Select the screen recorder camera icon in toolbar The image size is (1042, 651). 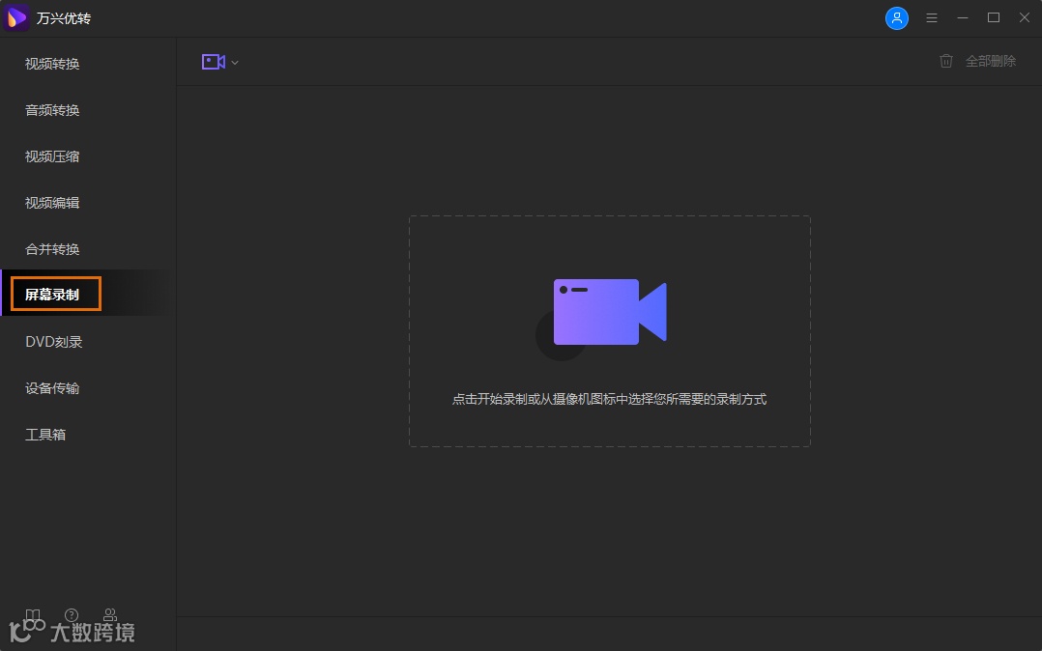(212, 61)
